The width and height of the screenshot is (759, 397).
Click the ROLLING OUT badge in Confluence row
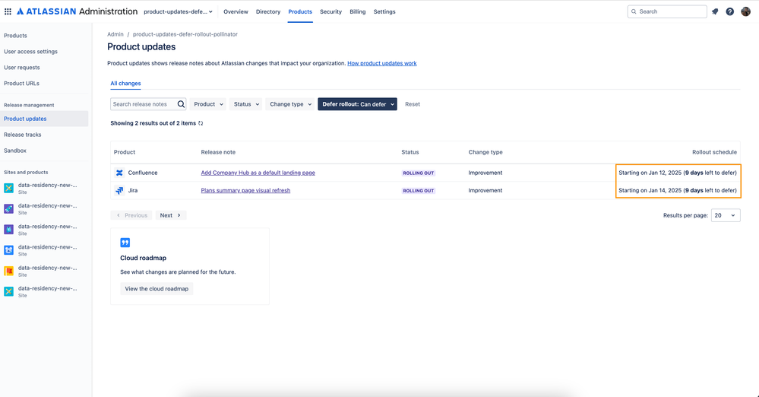pyautogui.click(x=418, y=173)
